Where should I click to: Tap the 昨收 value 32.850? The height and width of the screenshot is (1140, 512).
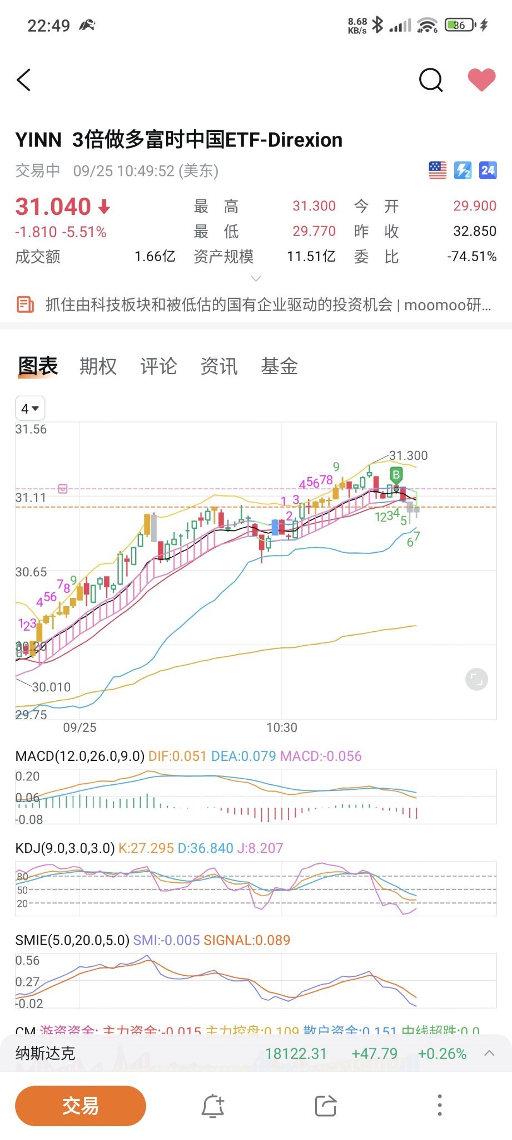pyautogui.click(x=475, y=231)
